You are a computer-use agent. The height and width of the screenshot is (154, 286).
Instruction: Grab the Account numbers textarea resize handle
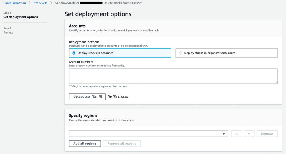click(276, 82)
